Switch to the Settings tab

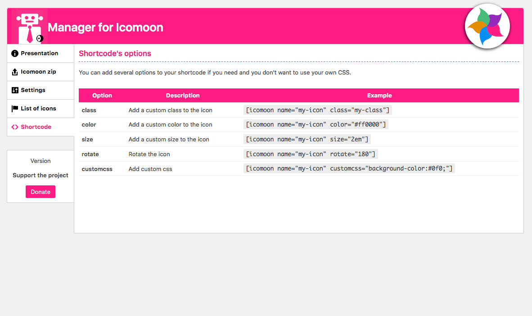[x=41, y=90]
